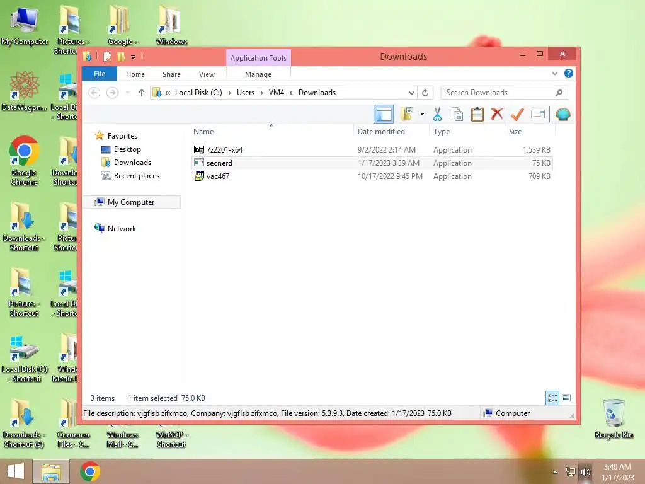Click the Paste clipboard icon
Screen dimensions: 645x484
477,114
